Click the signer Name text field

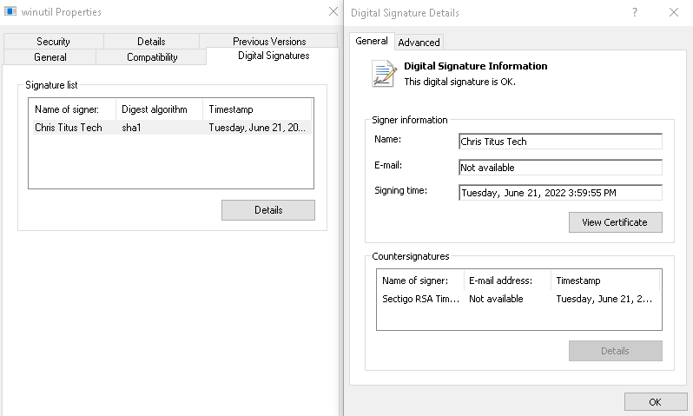coord(560,142)
